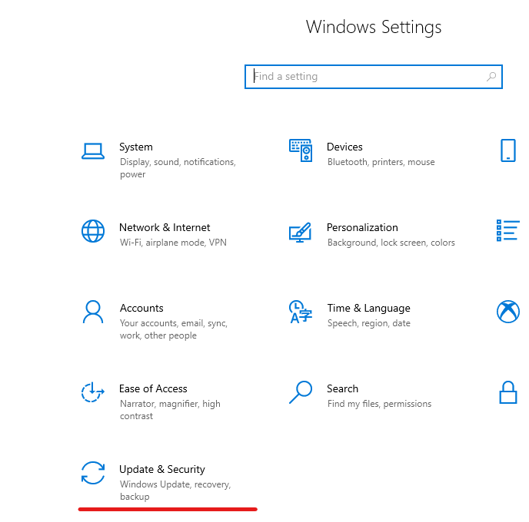Focus the Find a setting search field
The width and height of the screenshot is (529, 522).
(x=374, y=77)
